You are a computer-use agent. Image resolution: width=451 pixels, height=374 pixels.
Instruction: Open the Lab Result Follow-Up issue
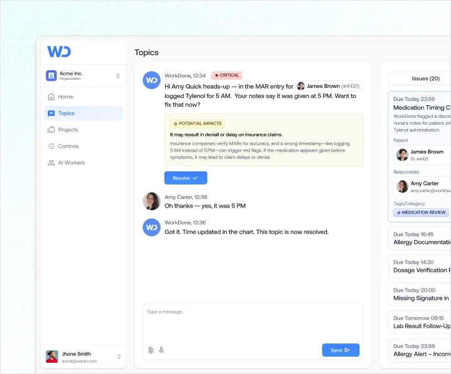420,322
